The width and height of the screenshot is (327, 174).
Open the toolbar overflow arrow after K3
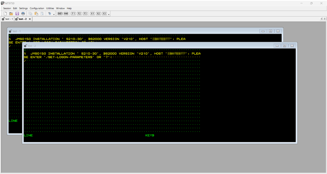click(x=109, y=14)
